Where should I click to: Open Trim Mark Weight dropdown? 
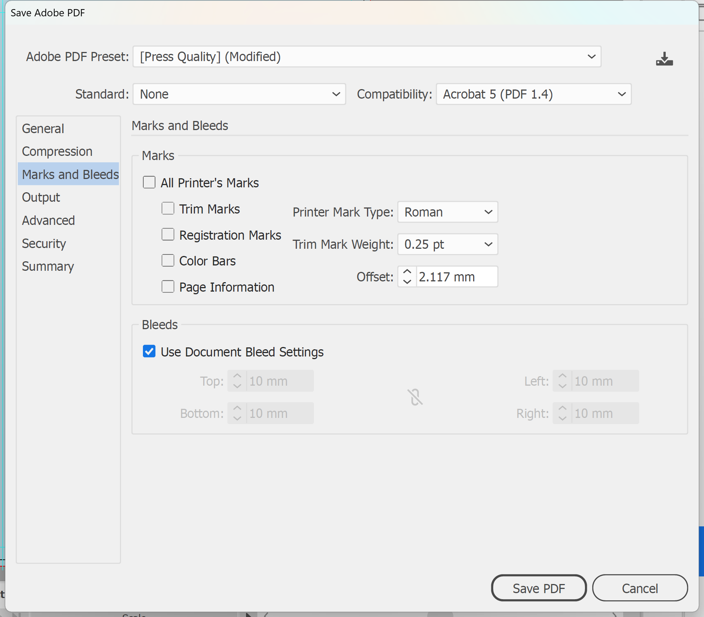tap(447, 244)
